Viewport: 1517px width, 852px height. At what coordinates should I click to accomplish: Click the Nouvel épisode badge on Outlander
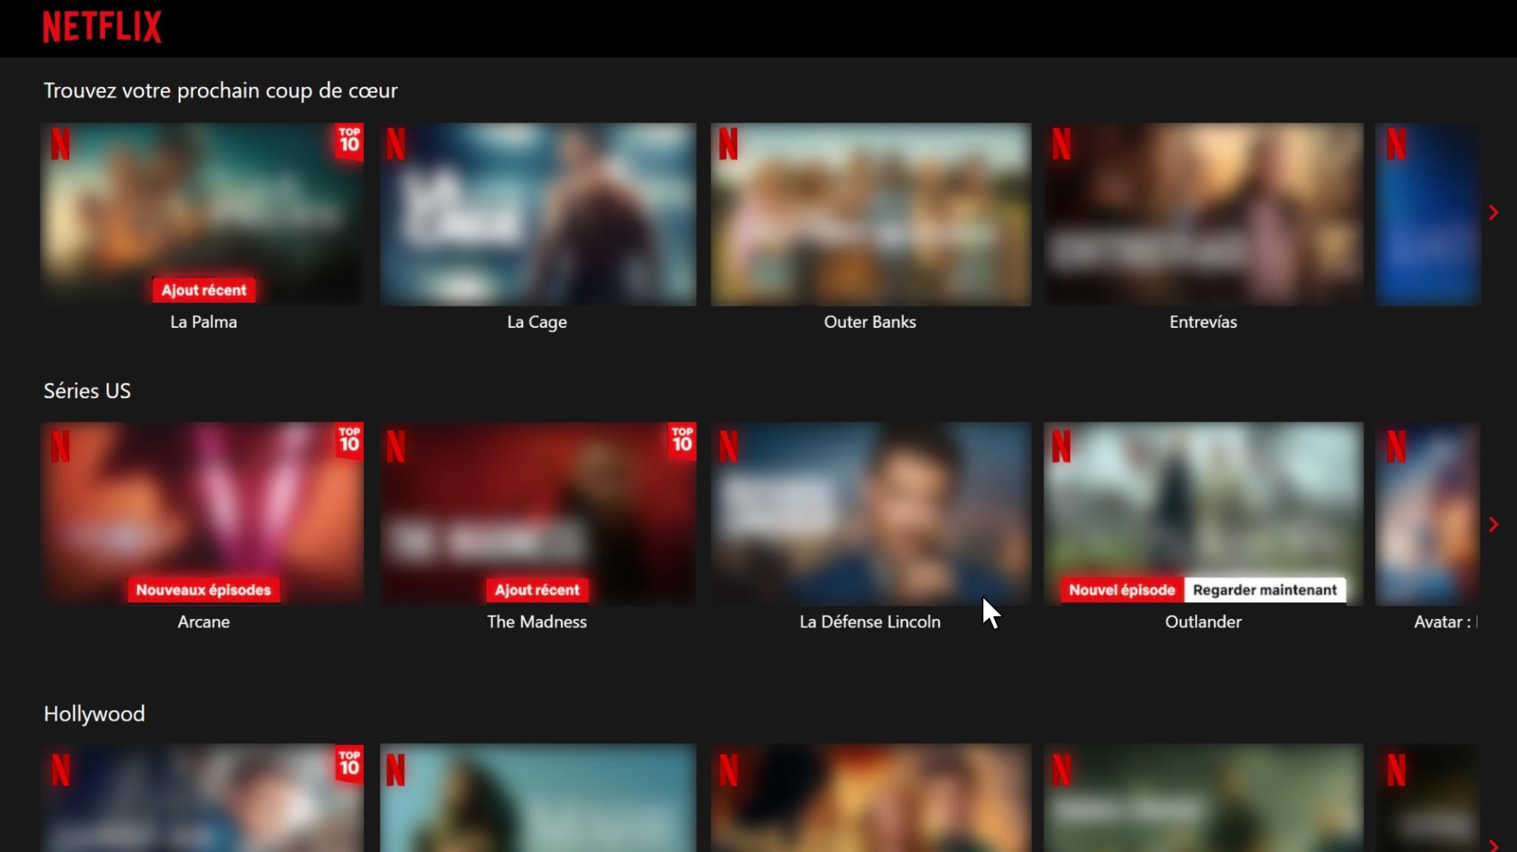point(1121,590)
